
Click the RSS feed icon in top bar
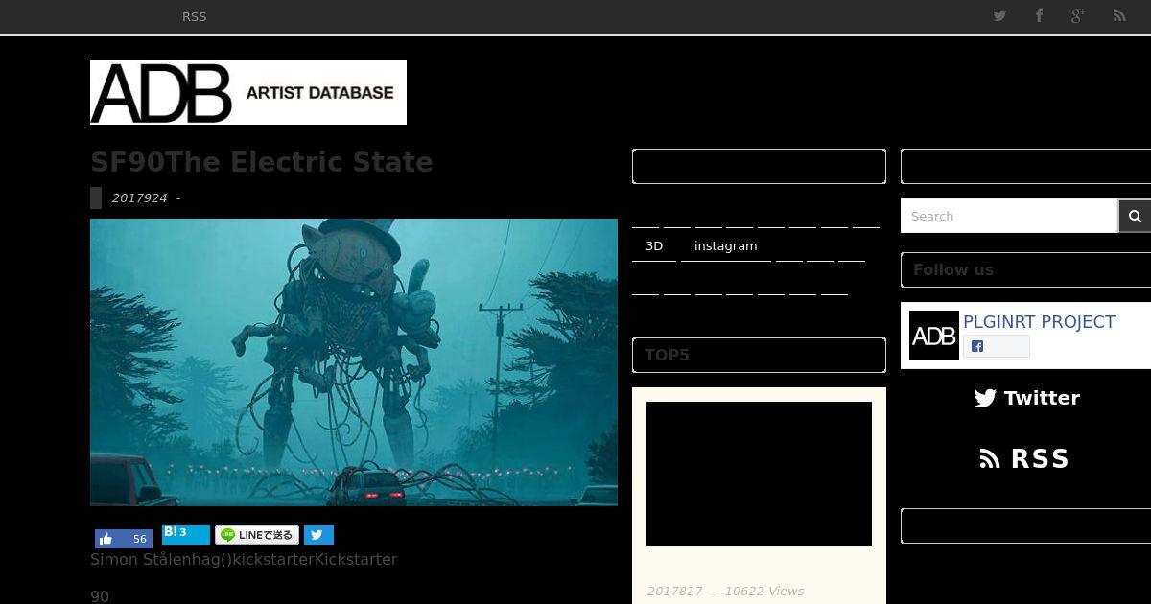pyautogui.click(x=1118, y=15)
